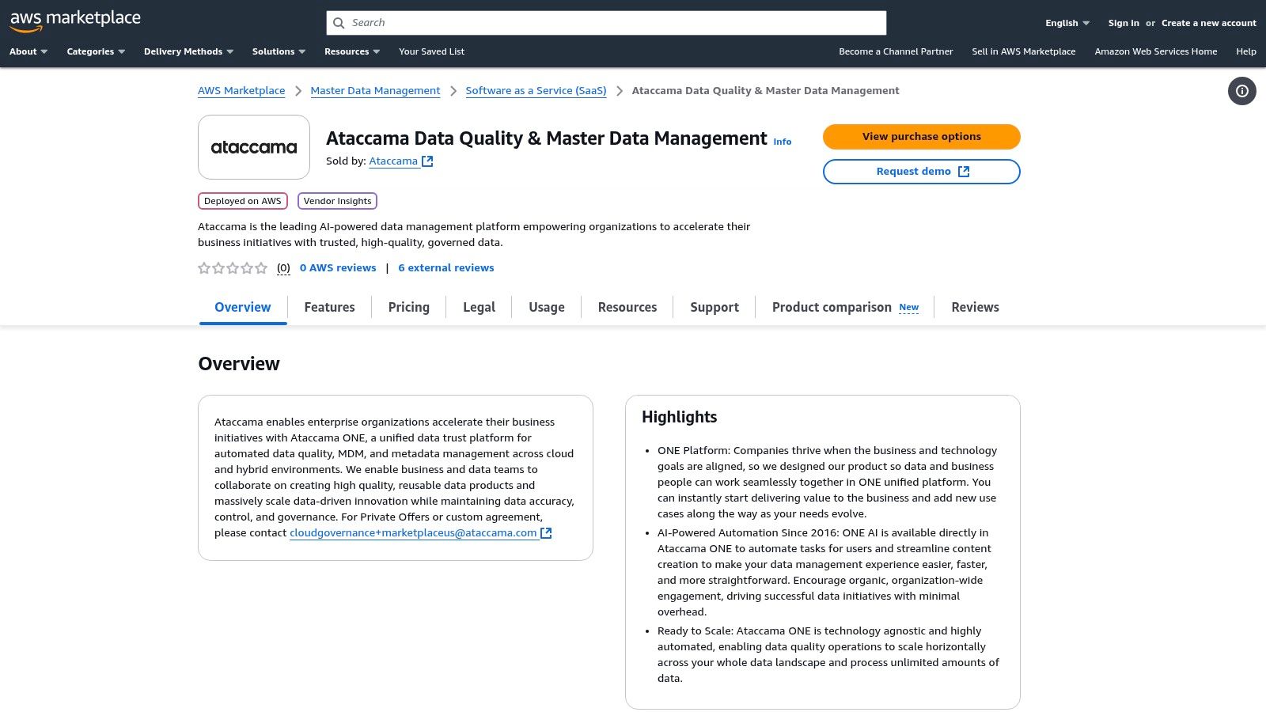
Task: Switch to the Pricing tab
Action: pos(409,308)
